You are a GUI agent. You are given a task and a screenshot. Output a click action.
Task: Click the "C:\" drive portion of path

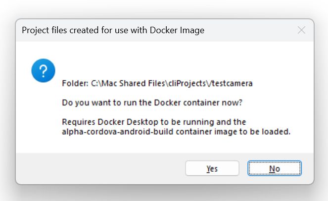(96, 84)
